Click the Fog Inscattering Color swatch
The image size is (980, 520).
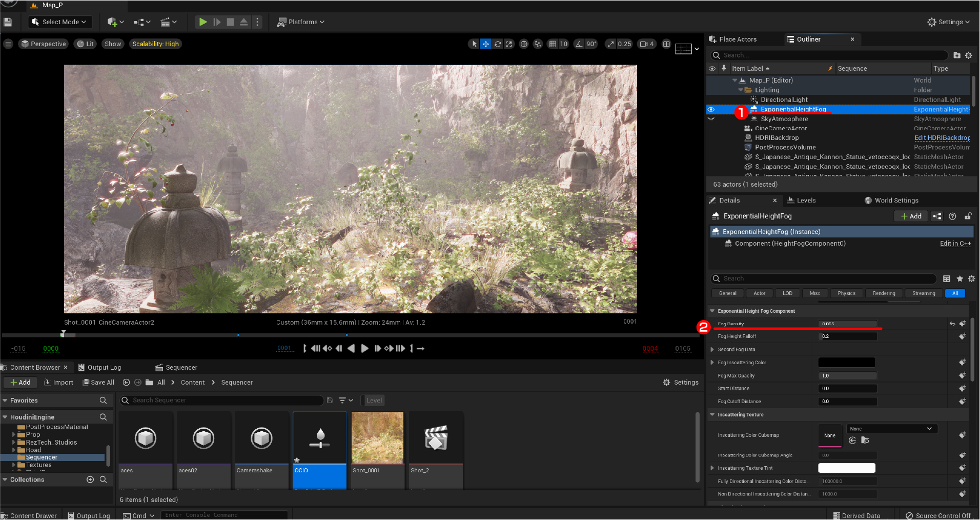(x=847, y=362)
